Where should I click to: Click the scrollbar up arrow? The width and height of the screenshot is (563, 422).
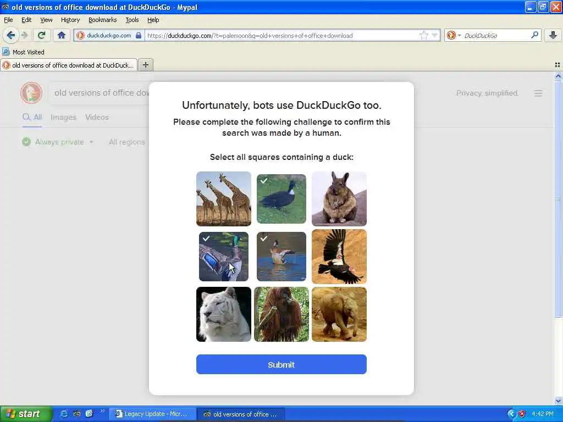[558, 76]
